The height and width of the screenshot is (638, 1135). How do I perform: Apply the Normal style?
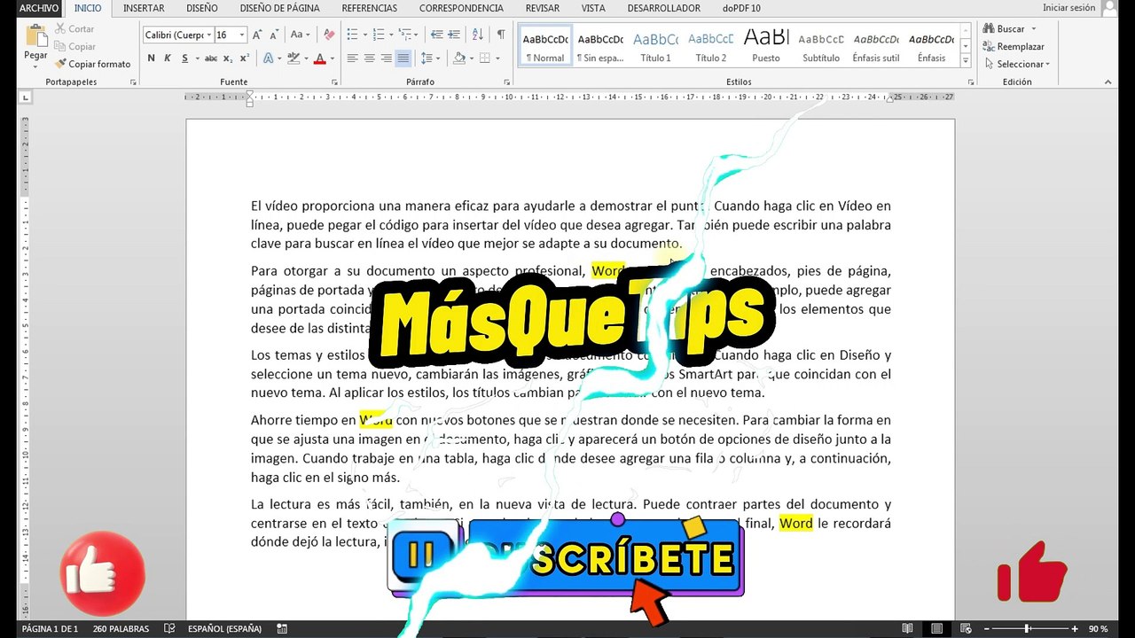(x=545, y=47)
